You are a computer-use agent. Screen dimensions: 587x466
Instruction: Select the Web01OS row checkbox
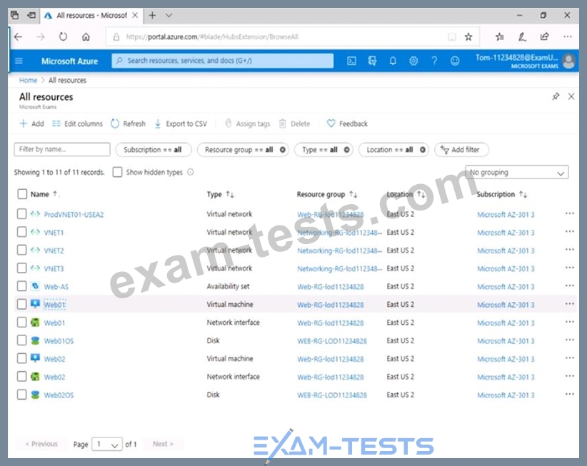pos(21,340)
